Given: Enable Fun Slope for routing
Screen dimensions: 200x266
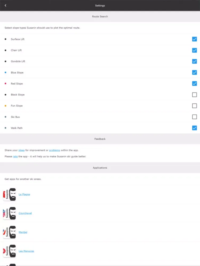Looking at the screenshot, I should (194, 106).
